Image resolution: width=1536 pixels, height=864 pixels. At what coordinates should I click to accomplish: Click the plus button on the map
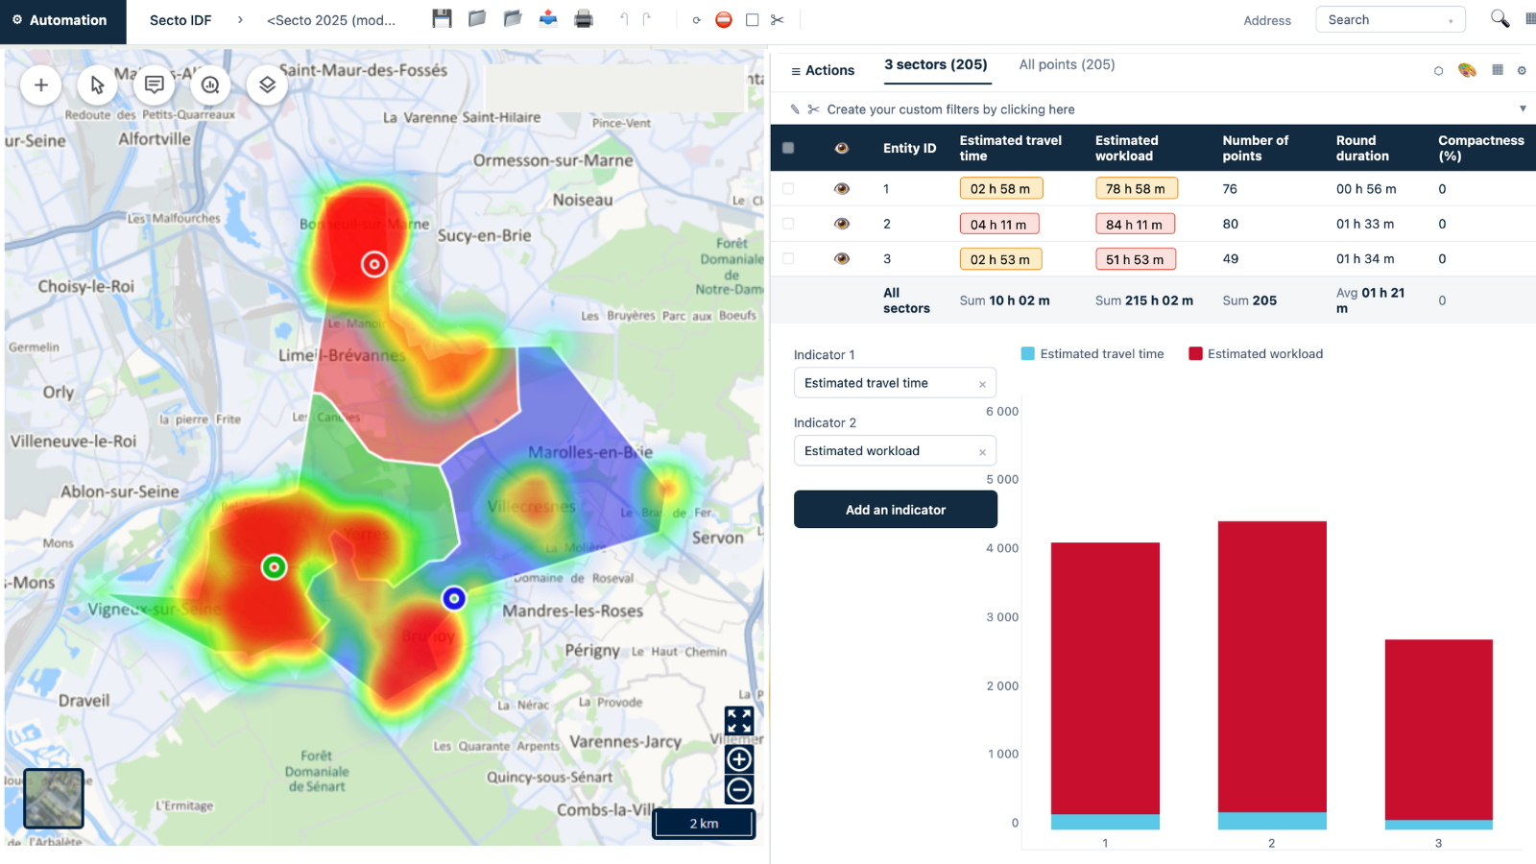41,84
